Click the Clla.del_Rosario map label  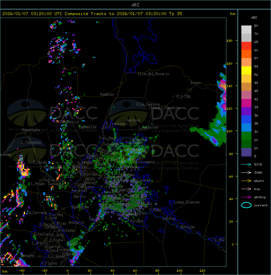pos(153,74)
